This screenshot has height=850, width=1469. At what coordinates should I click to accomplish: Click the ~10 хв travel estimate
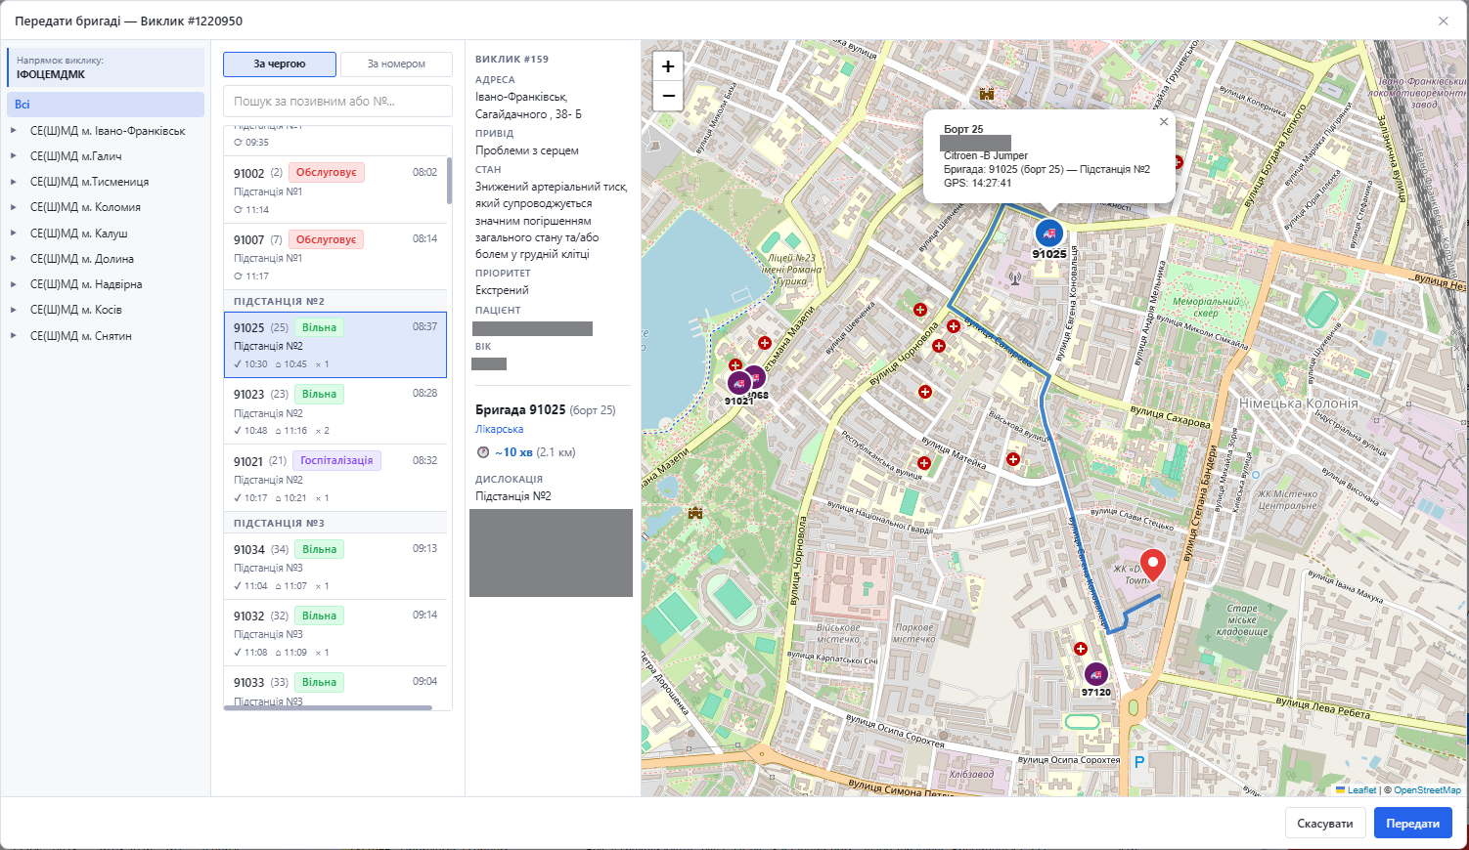(513, 452)
